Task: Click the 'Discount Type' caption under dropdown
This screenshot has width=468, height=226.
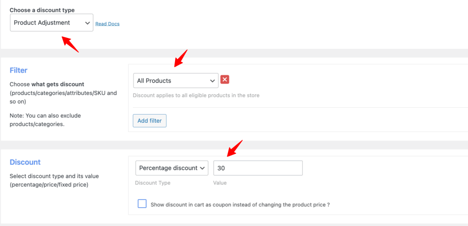Action: [x=153, y=183]
